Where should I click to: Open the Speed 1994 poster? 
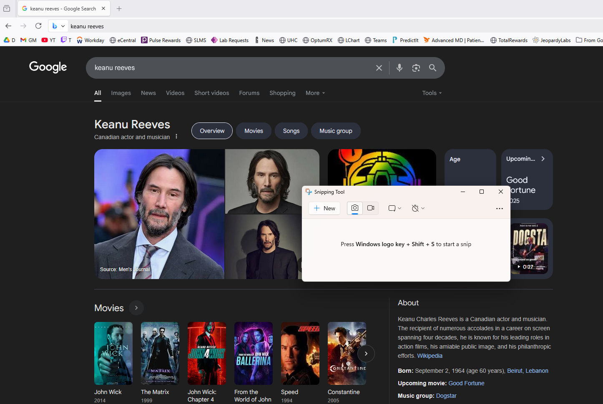(300, 353)
